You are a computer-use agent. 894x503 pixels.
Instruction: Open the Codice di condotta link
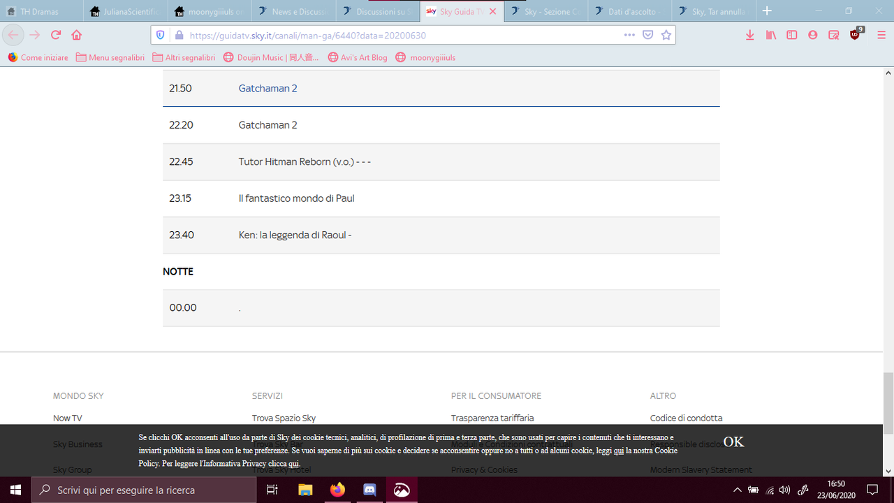tap(686, 418)
